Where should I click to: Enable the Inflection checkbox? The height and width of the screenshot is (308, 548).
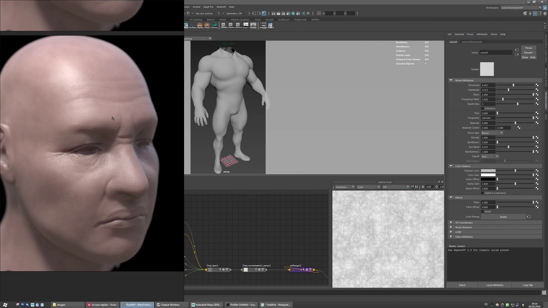pyautogui.click(x=483, y=108)
